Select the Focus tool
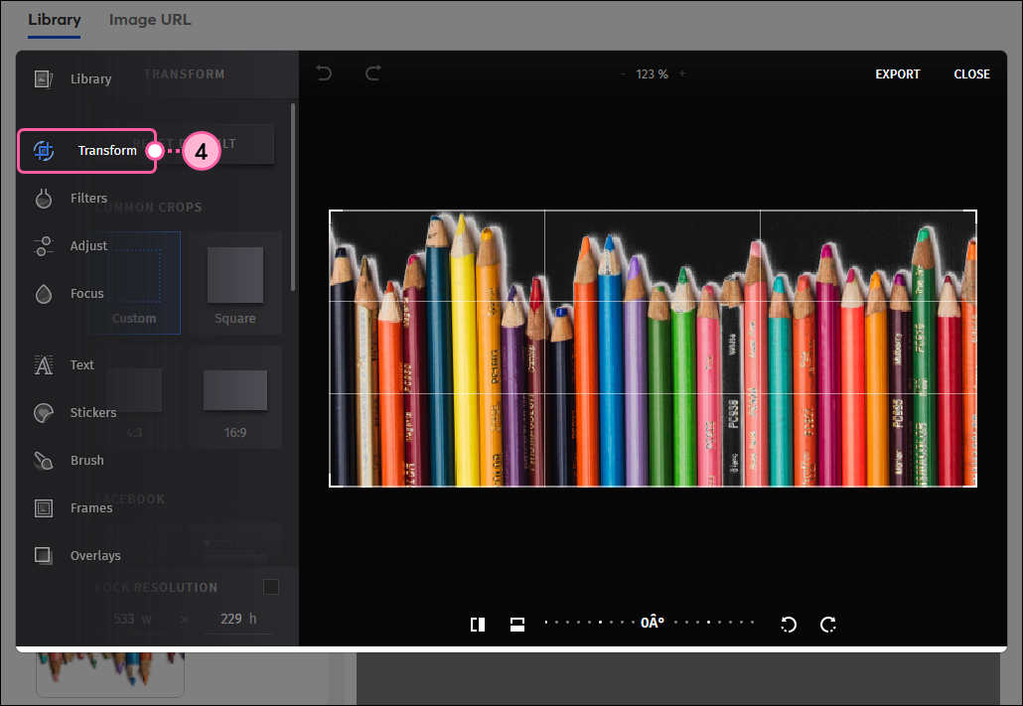This screenshot has height=706, width=1023. (x=69, y=294)
